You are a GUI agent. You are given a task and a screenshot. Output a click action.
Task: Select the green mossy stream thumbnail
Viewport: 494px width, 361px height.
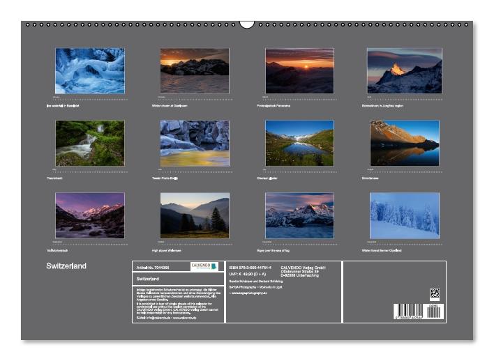[x=90, y=143]
